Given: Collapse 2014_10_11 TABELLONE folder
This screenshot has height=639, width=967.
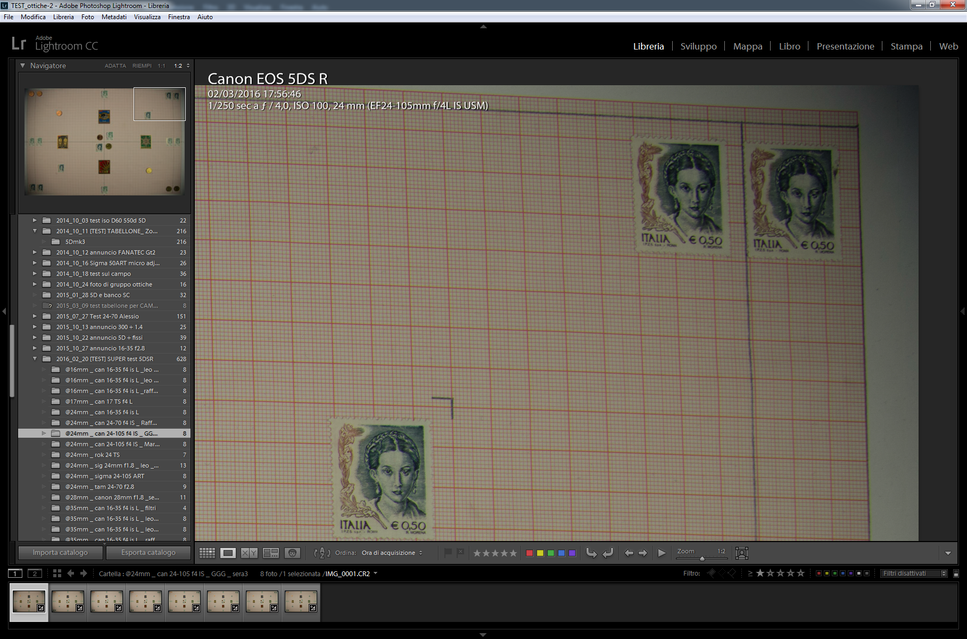Looking at the screenshot, I should [x=35, y=231].
